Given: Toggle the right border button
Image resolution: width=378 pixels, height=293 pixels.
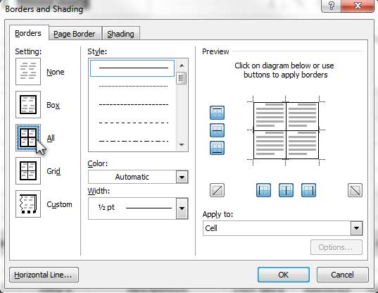Looking at the screenshot, I should tap(308, 190).
